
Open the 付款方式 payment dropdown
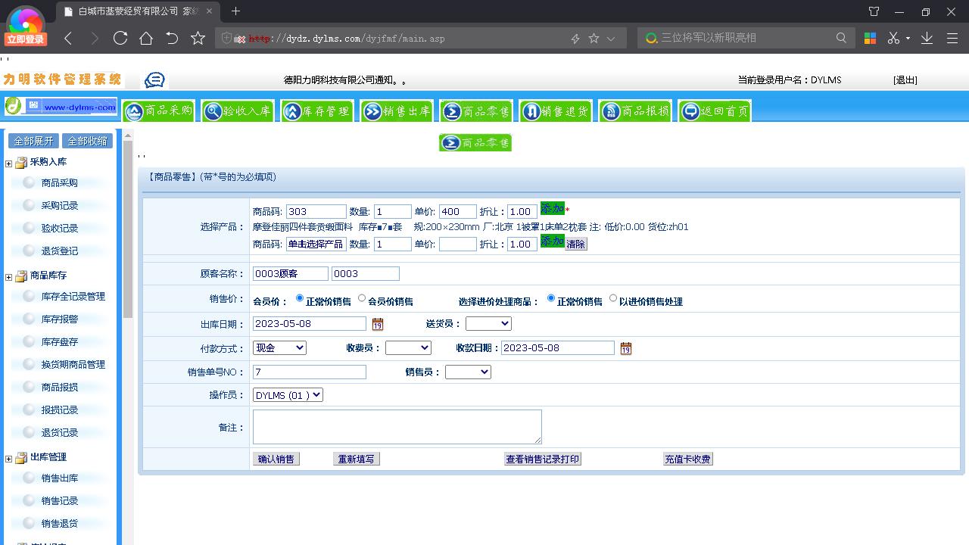tap(279, 347)
